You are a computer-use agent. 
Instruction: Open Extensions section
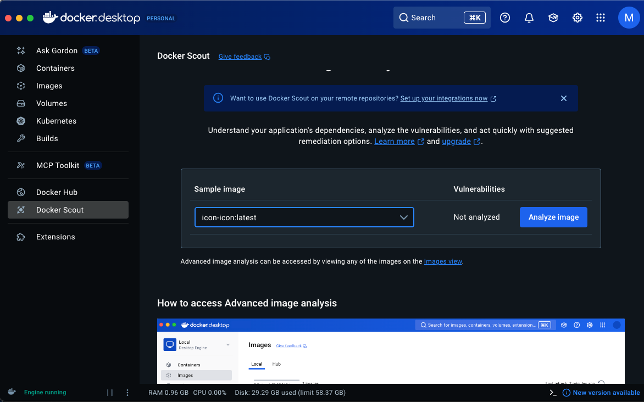[x=68, y=237]
